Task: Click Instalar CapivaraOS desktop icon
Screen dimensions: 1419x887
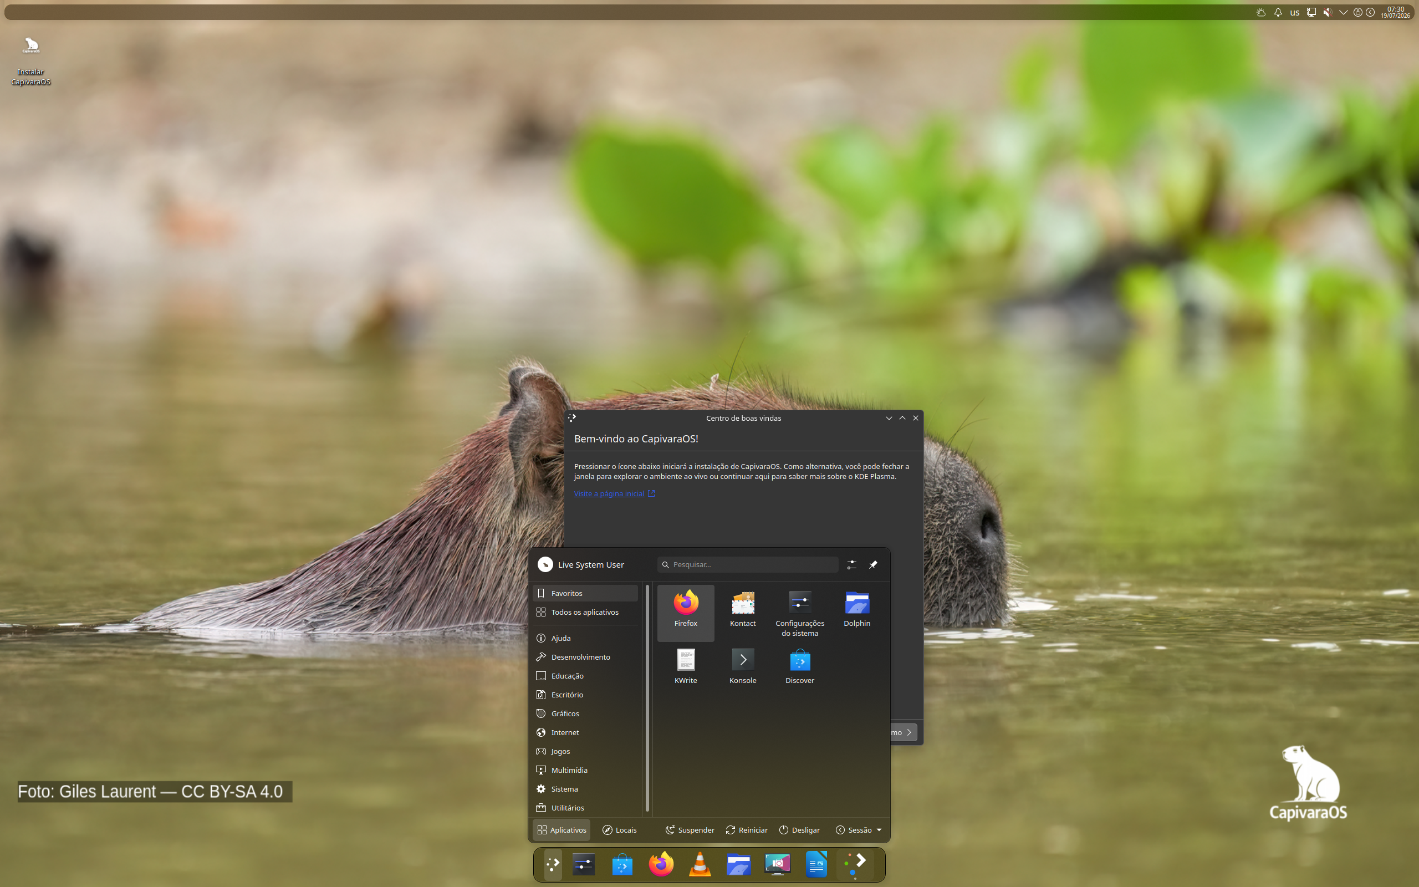Action: pos(30,61)
